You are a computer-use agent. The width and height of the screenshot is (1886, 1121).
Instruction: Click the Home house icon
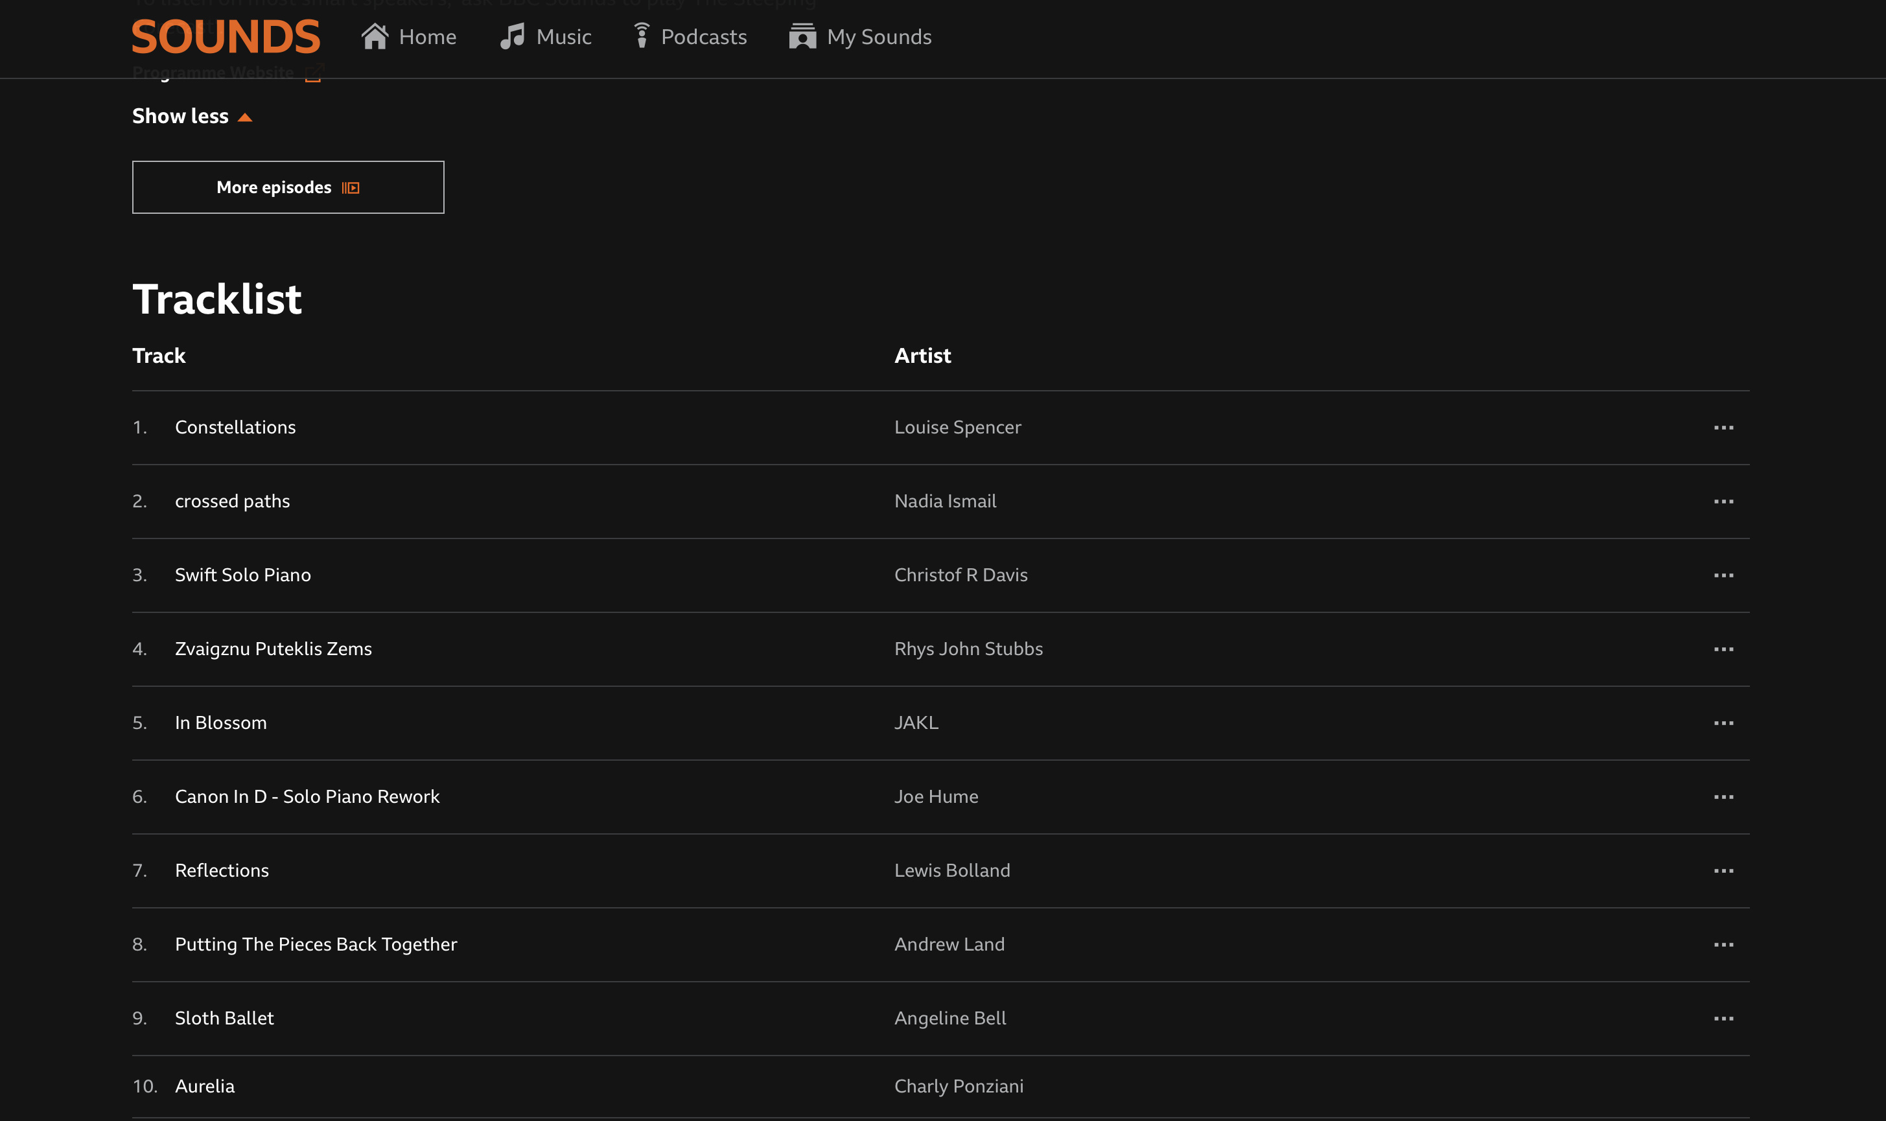[x=375, y=36]
